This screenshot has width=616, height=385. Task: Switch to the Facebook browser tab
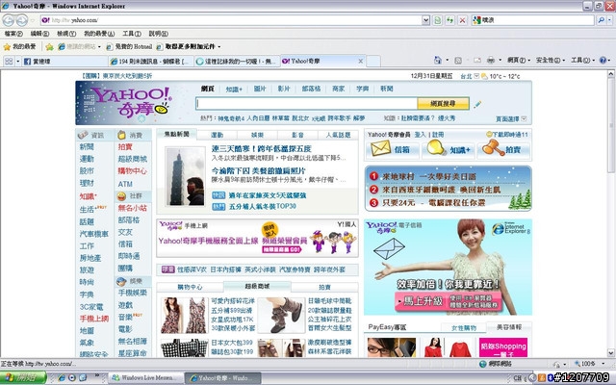pyautogui.click(x=64, y=62)
